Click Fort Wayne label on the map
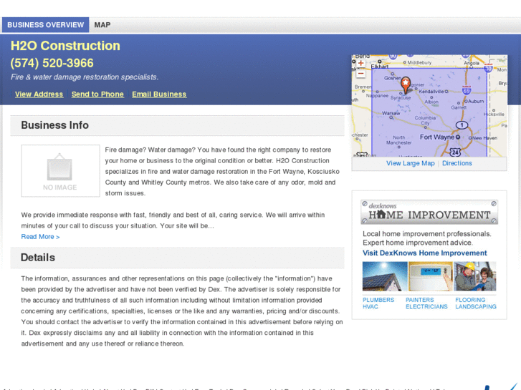521x390 pixels. (436, 137)
